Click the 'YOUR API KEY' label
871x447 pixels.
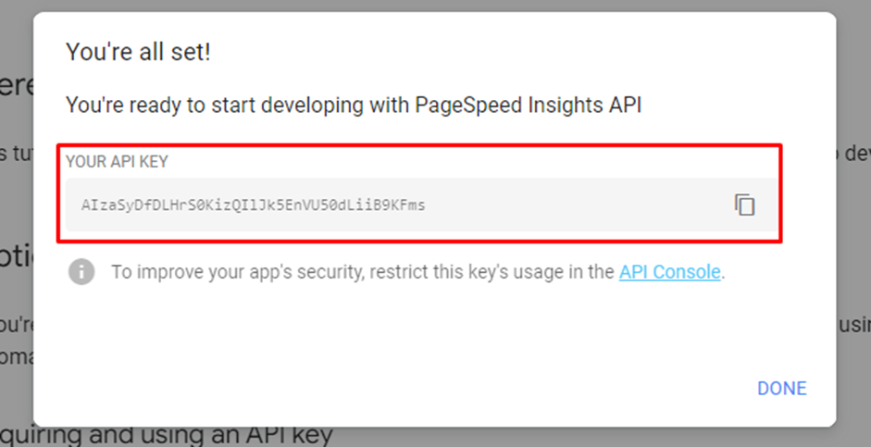pyautogui.click(x=117, y=162)
